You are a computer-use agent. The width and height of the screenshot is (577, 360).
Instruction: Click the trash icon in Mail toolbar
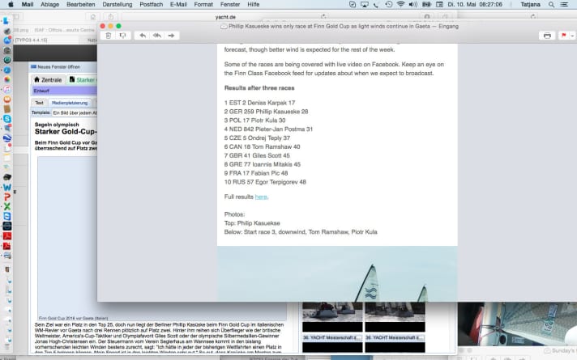(x=109, y=36)
